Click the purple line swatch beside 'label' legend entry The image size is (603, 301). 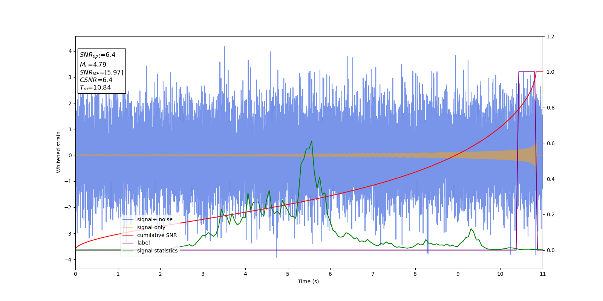coord(128,243)
